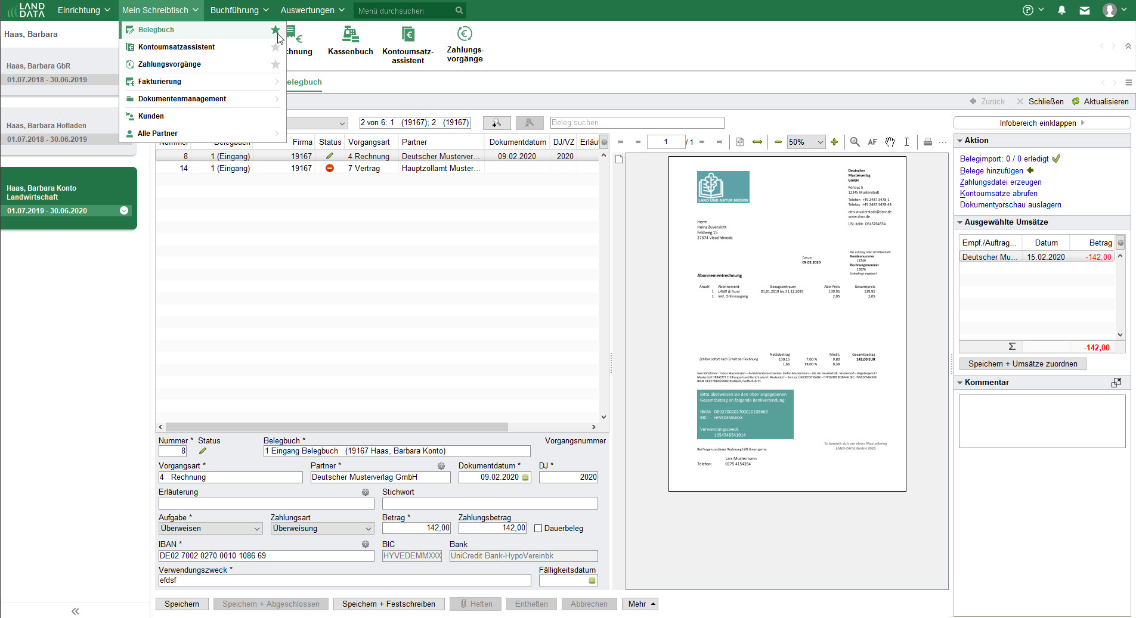Zoom in with the green plus icon

834,142
